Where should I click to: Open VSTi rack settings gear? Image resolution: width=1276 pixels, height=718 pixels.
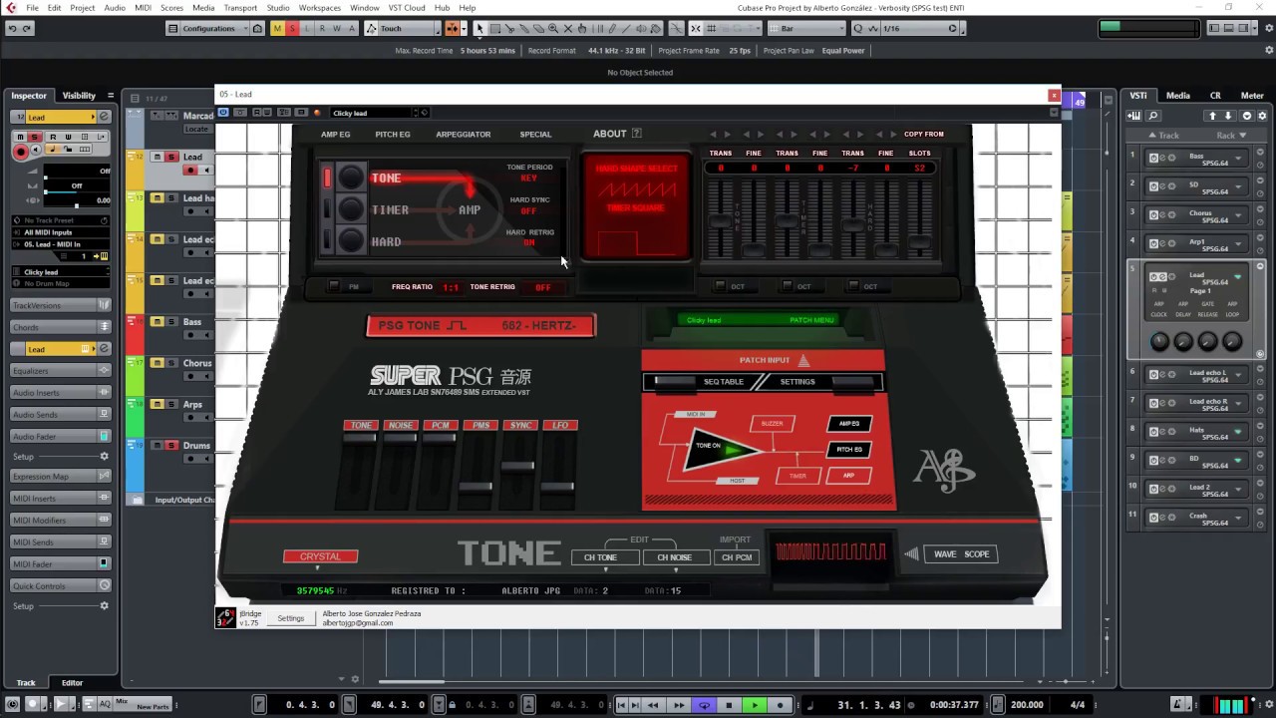coord(1260,116)
